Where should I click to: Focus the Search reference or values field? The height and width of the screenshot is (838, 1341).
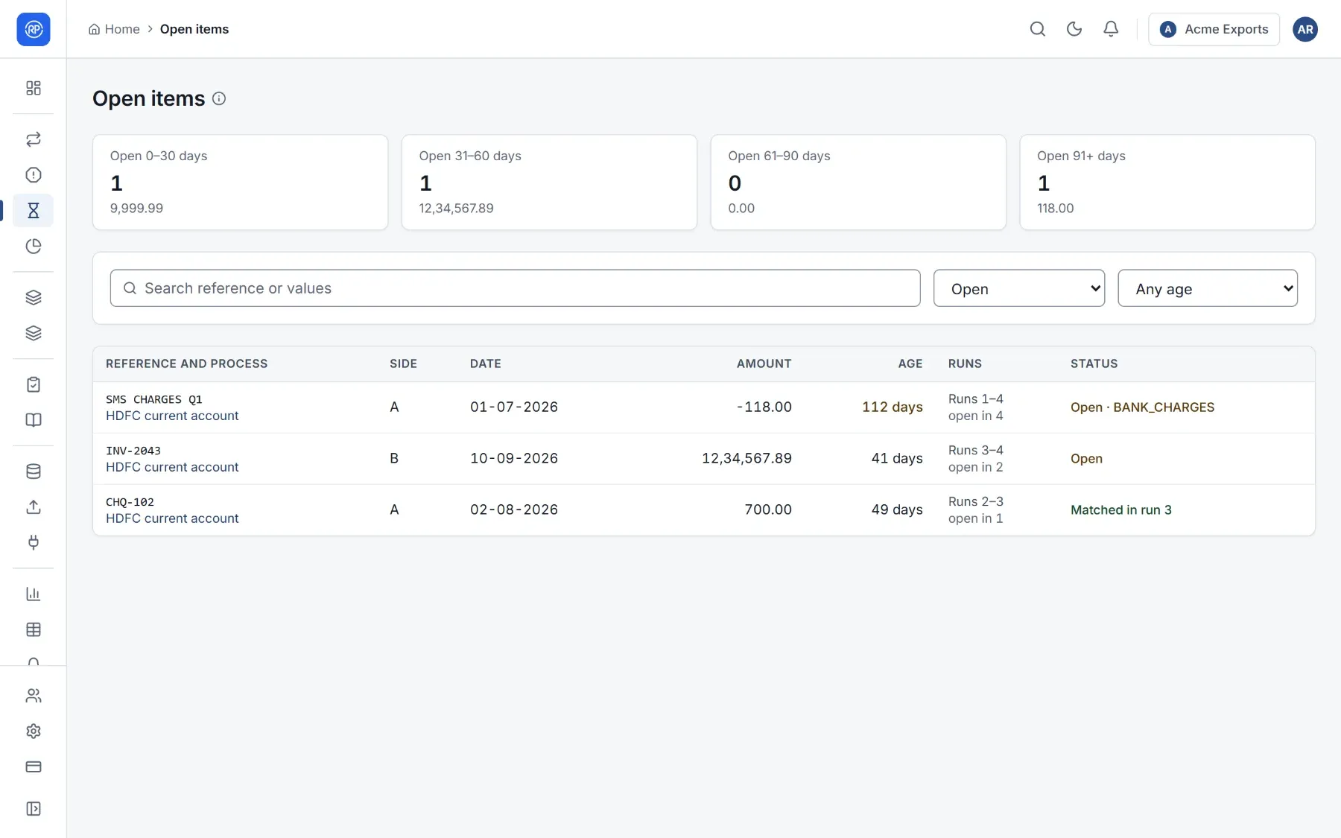coord(515,288)
